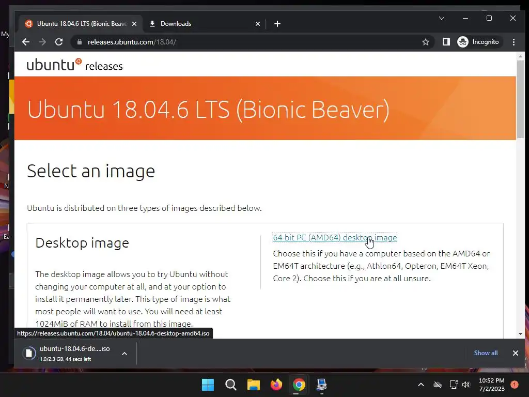
Task: Click Ubuntu 18.04.6 LTS banner title
Action: tap(208, 110)
